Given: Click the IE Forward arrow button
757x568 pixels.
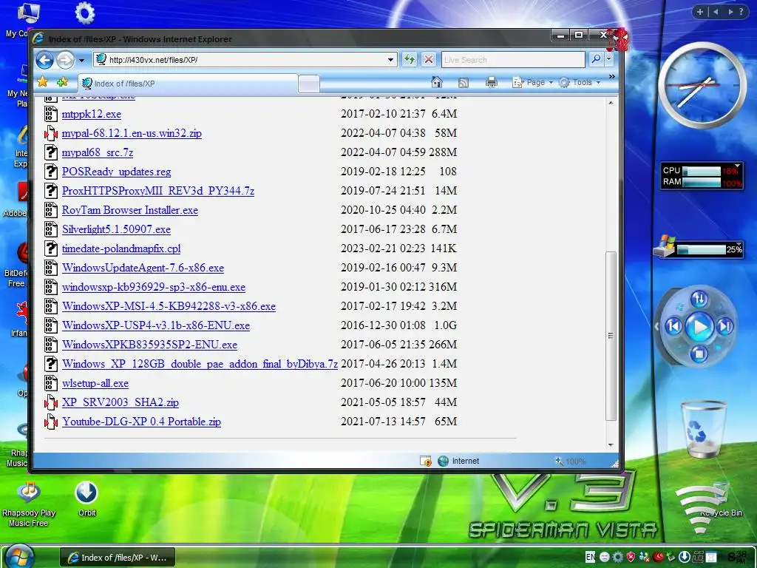Looking at the screenshot, I should [x=65, y=60].
